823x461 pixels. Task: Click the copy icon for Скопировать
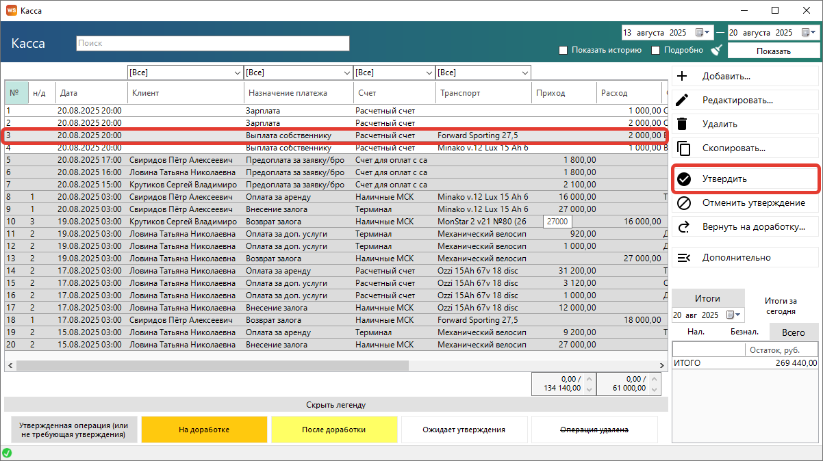683,148
